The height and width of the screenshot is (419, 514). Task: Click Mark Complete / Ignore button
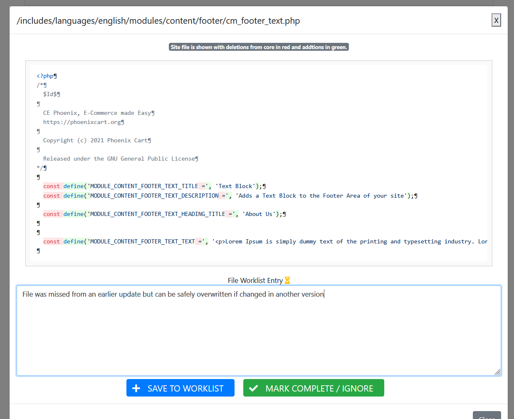pyautogui.click(x=314, y=388)
